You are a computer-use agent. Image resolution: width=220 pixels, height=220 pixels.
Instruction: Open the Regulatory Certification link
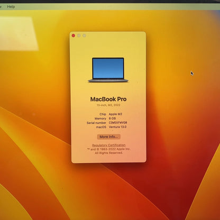(109, 145)
